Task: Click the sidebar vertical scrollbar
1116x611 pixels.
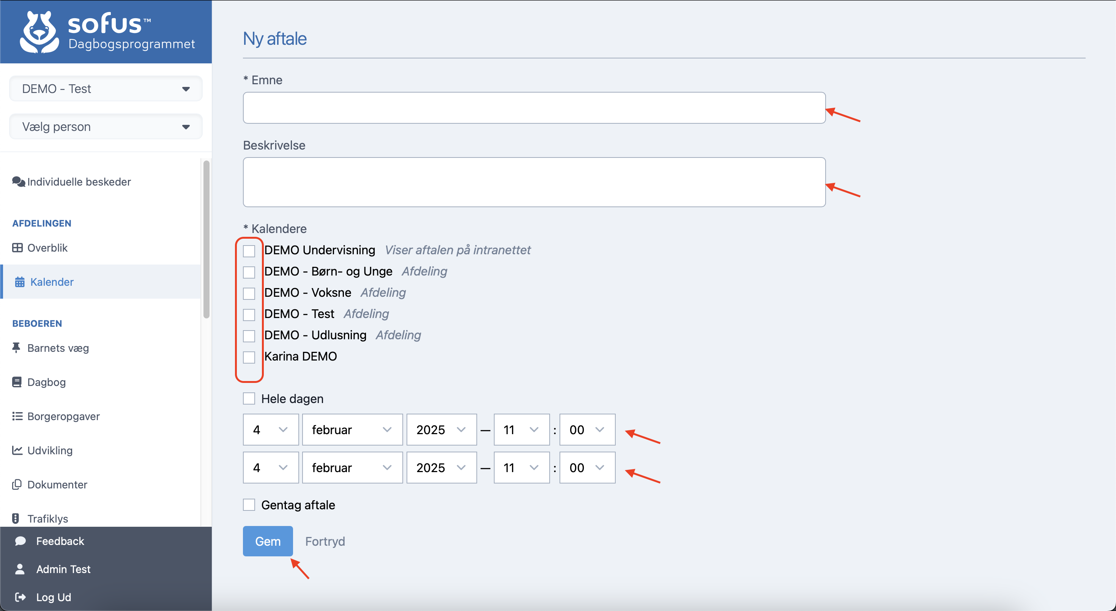Action: (206, 239)
